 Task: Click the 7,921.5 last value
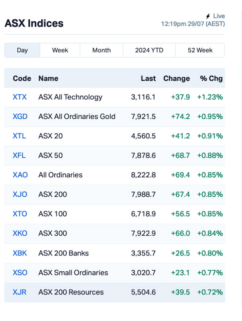coord(144,117)
